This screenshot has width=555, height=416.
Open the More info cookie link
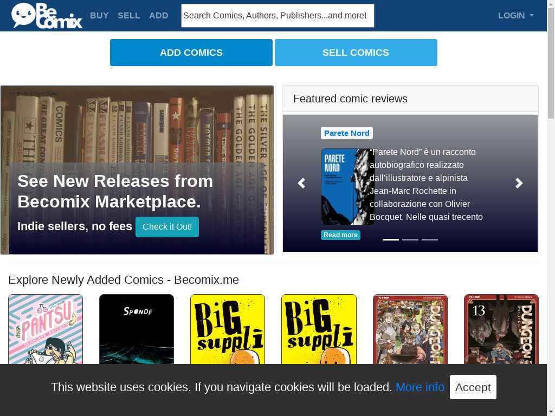click(420, 387)
